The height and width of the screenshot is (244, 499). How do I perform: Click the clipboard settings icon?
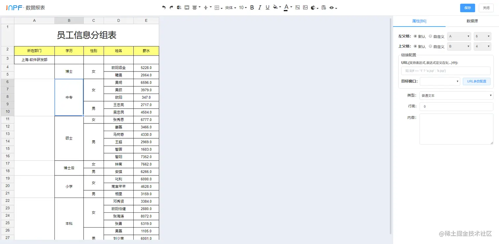(323, 8)
